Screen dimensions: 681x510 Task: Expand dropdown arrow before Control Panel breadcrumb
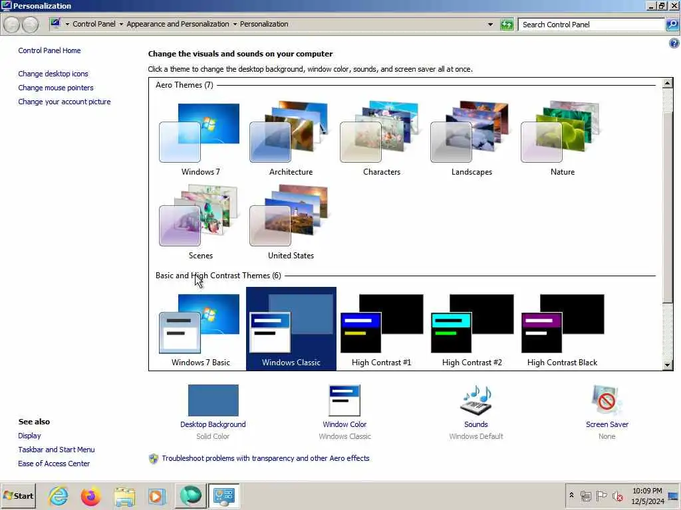[67, 25]
